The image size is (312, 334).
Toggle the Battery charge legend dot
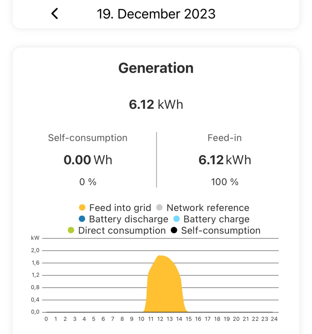pos(176,219)
